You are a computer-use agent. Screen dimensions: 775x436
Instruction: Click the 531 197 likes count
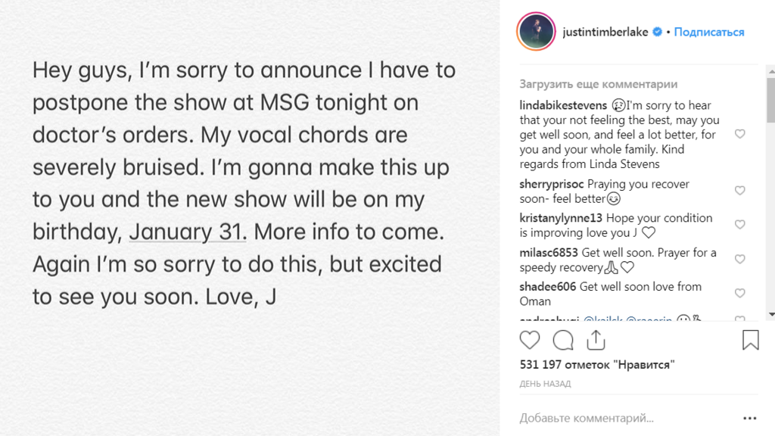597,365
